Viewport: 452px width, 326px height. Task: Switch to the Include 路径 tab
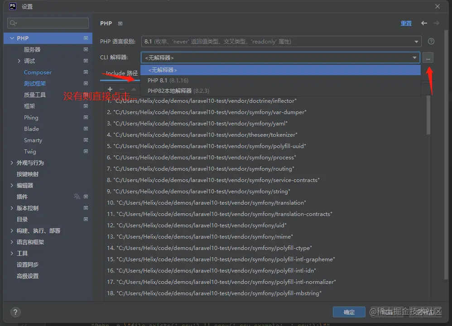122,73
